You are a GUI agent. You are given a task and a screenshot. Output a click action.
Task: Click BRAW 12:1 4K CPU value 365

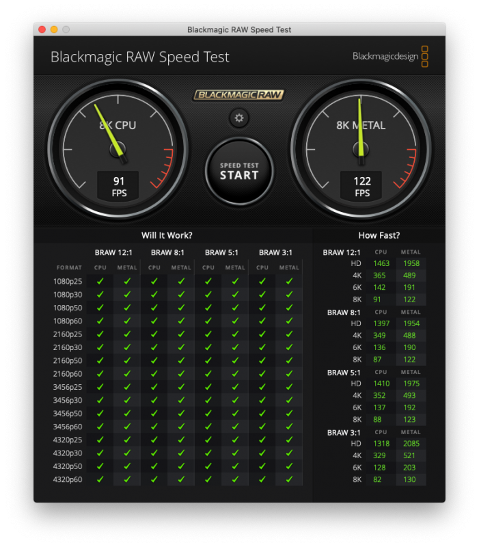tap(379, 276)
